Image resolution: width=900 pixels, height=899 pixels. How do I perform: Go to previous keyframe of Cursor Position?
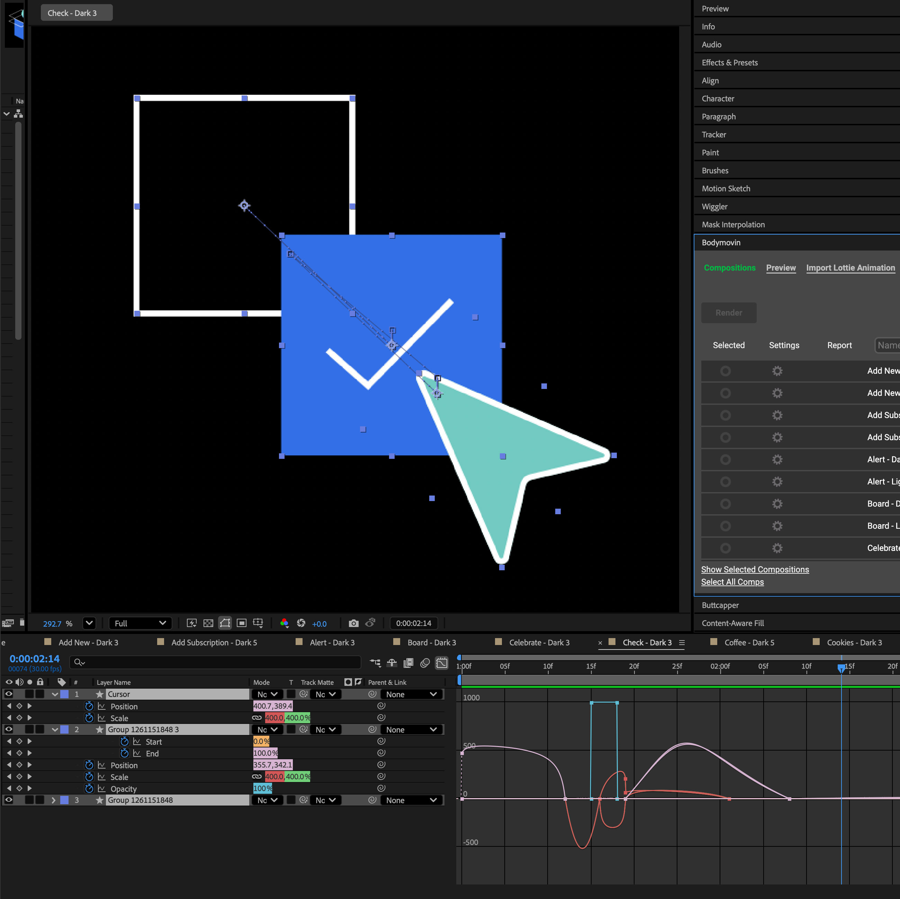pos(9,706)
